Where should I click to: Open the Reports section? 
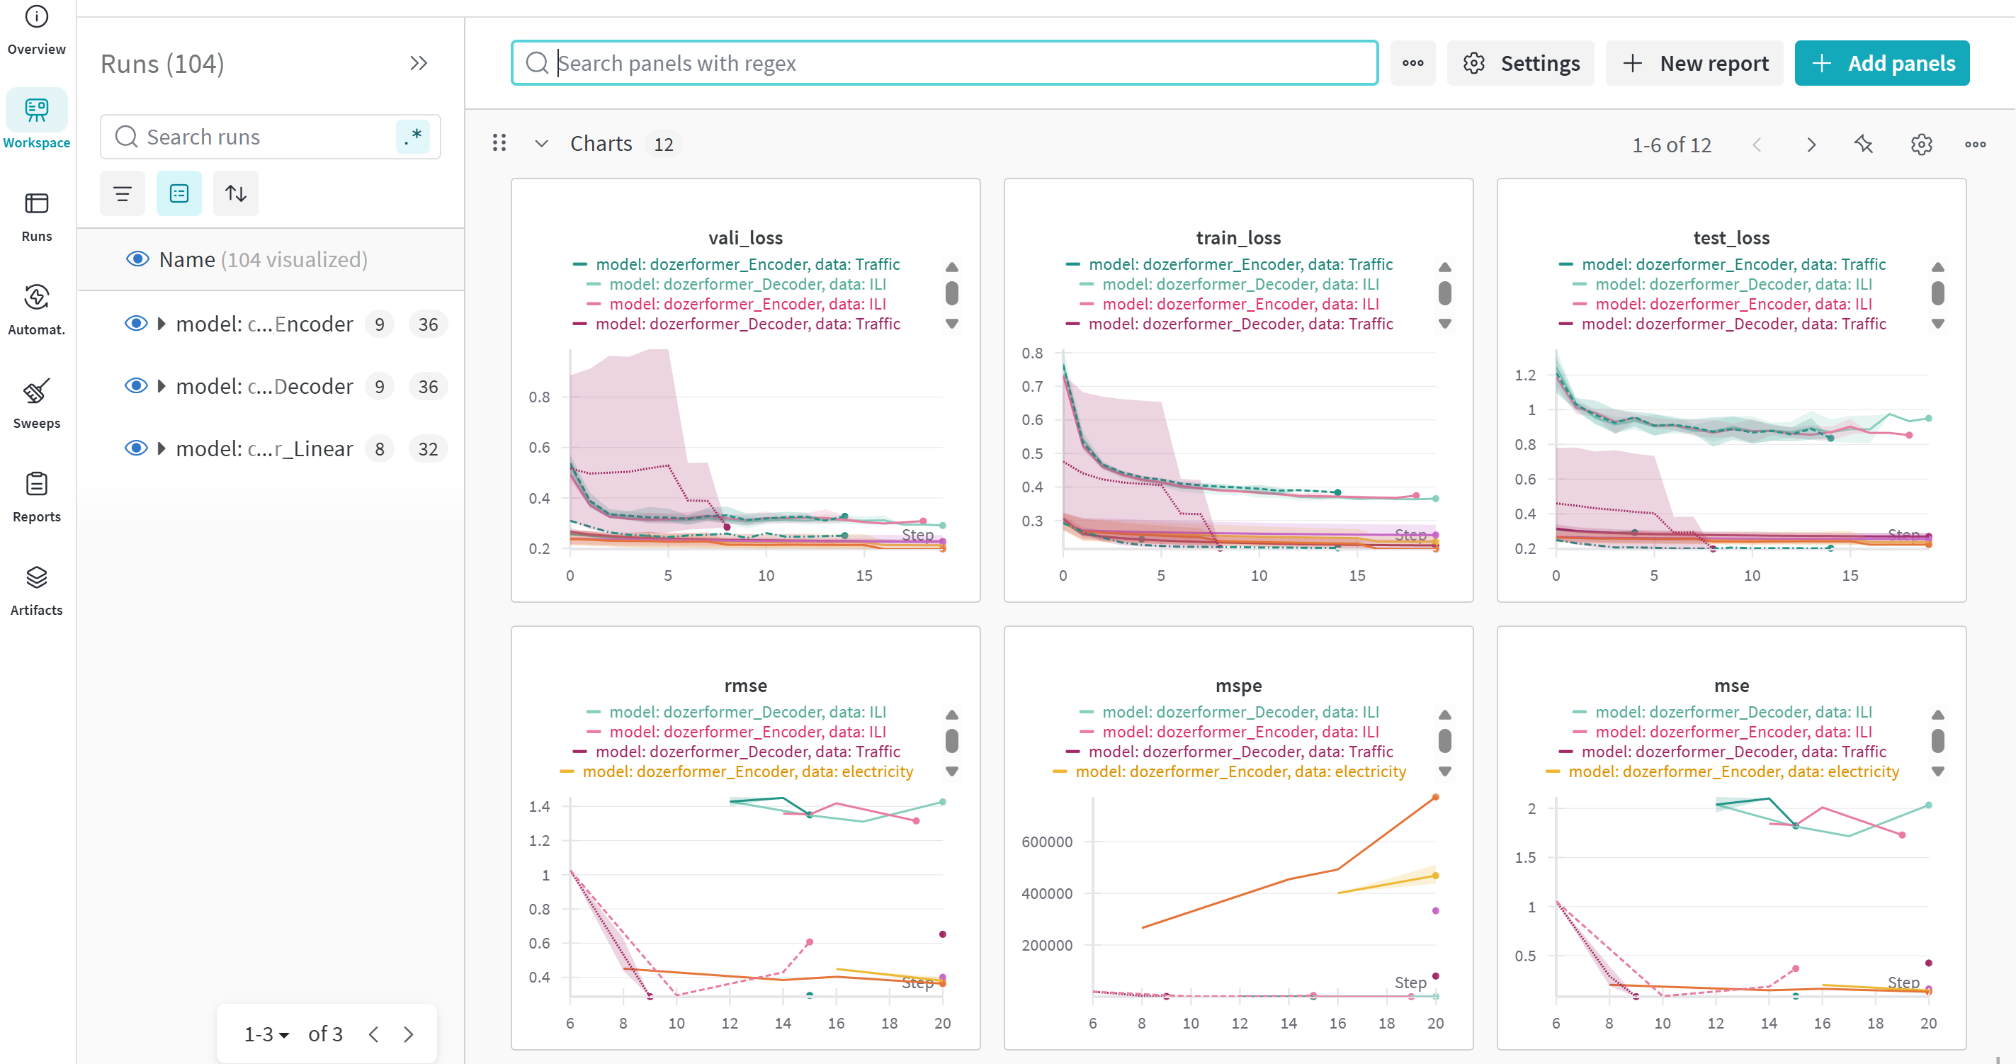pos(36,497)
